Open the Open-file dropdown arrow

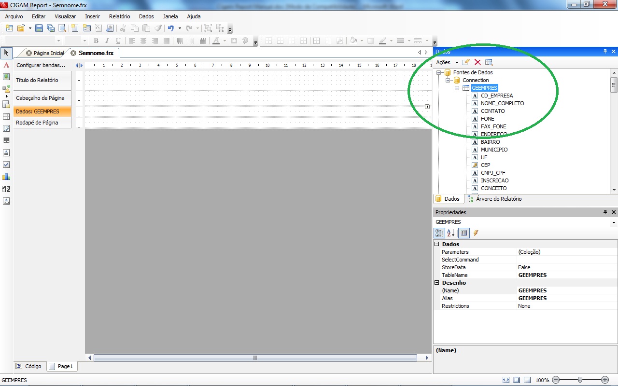pyautogui.click(x=30, y=28)
